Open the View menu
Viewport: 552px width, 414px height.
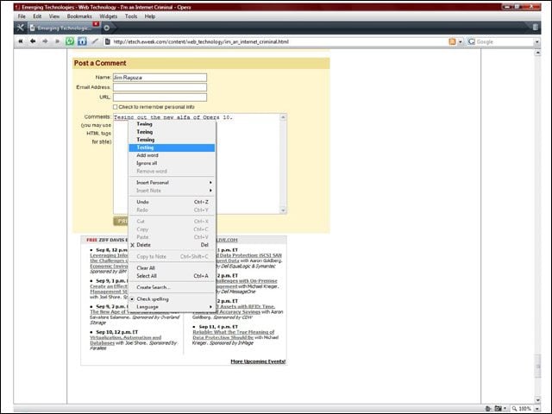(53, 16)
